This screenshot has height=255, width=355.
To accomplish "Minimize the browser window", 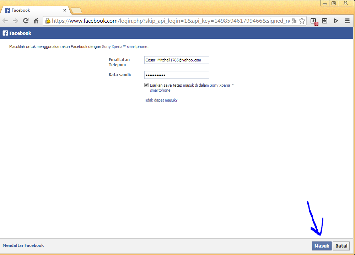I will pos(325,4).
